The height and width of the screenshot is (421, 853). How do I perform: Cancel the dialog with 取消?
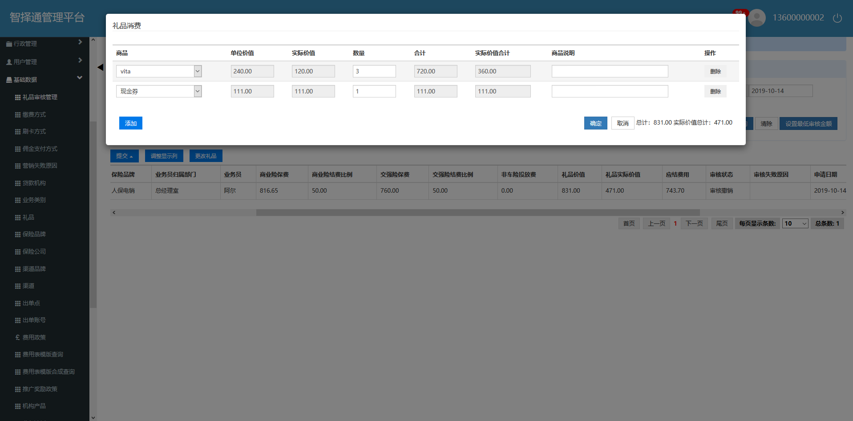point(623,123)
